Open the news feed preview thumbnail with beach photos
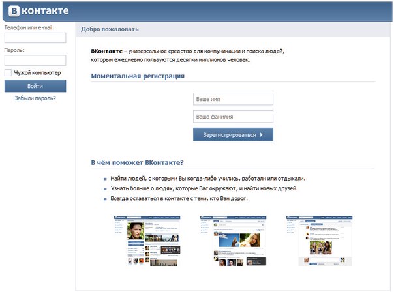394x294 pixels. click(233, 241)
